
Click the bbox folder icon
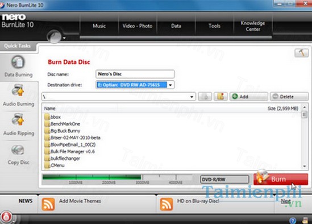(47, 117)
